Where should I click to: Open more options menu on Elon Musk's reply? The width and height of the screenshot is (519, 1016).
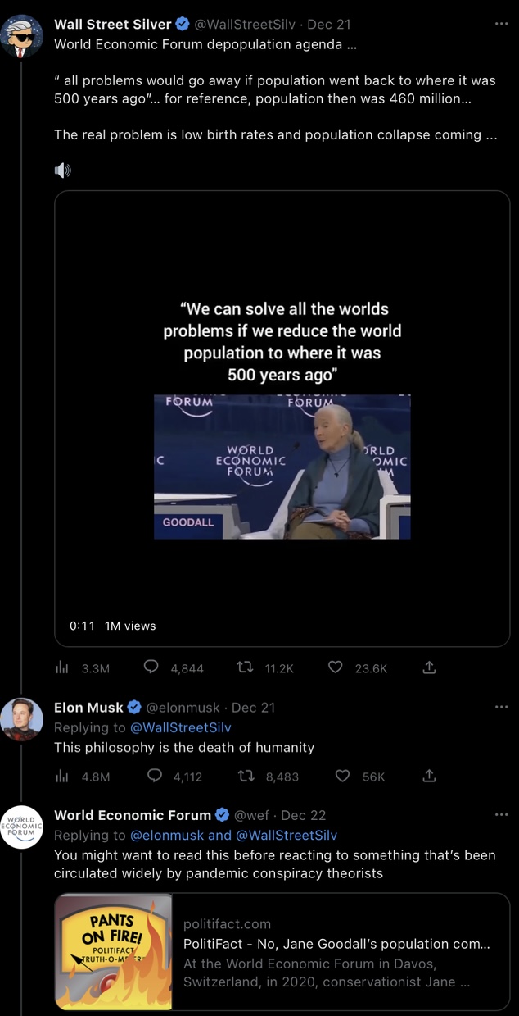[501, 707]
